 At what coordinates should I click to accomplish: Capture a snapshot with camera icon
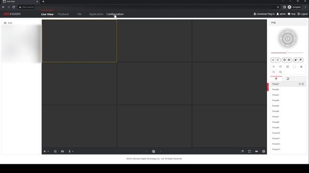point(62,151)
